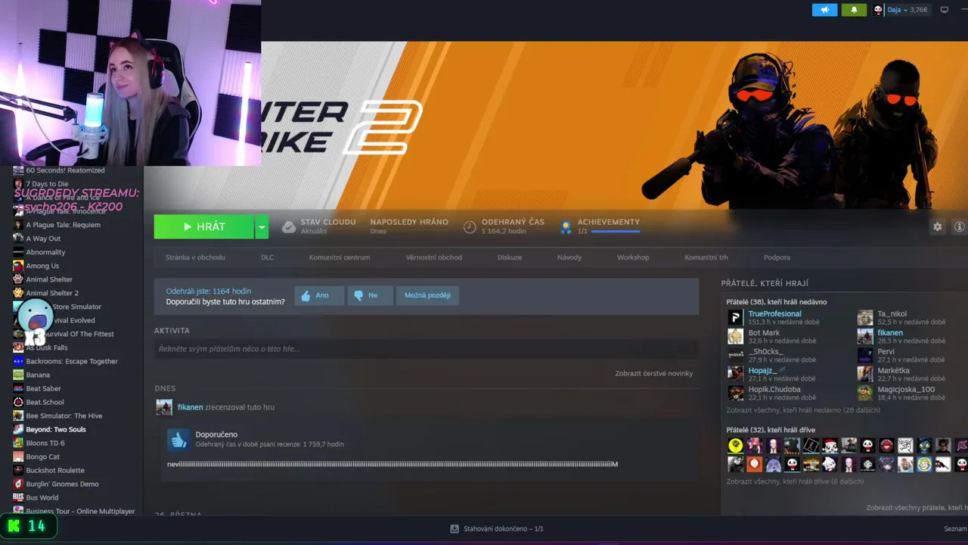
Task: Click the Bloons TD 6 icon
Action: coord(18,443)
